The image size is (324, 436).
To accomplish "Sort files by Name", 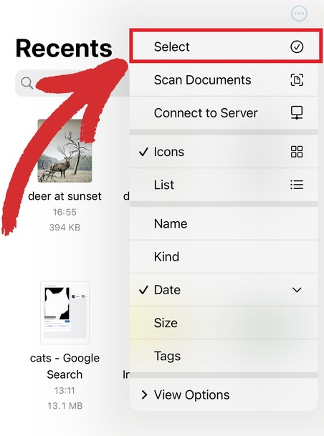I will 224,223.
